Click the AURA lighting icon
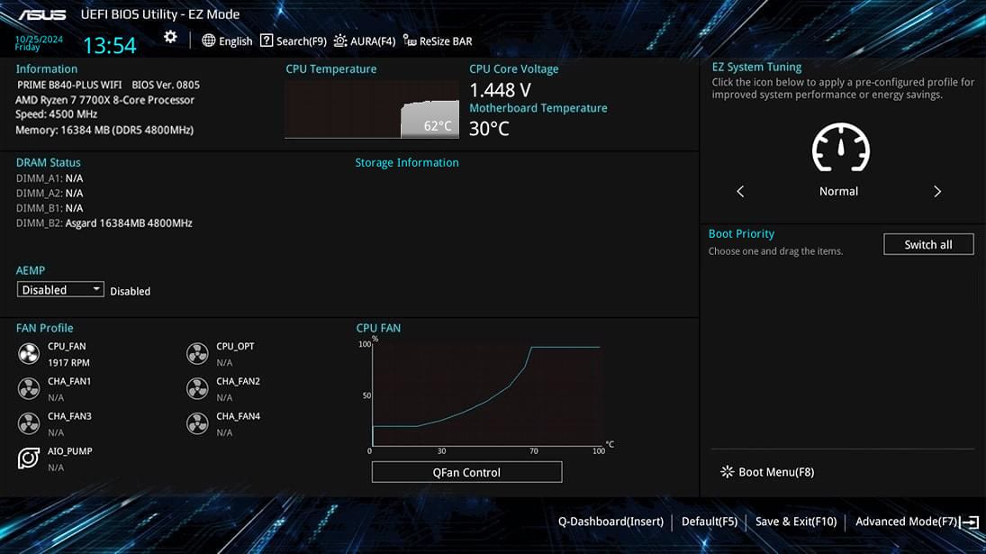The image size is (986, 554). (x=340, y=41)
